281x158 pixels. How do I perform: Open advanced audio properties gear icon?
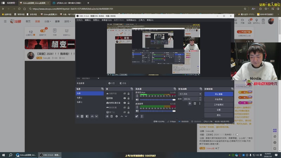coord(137,117)
